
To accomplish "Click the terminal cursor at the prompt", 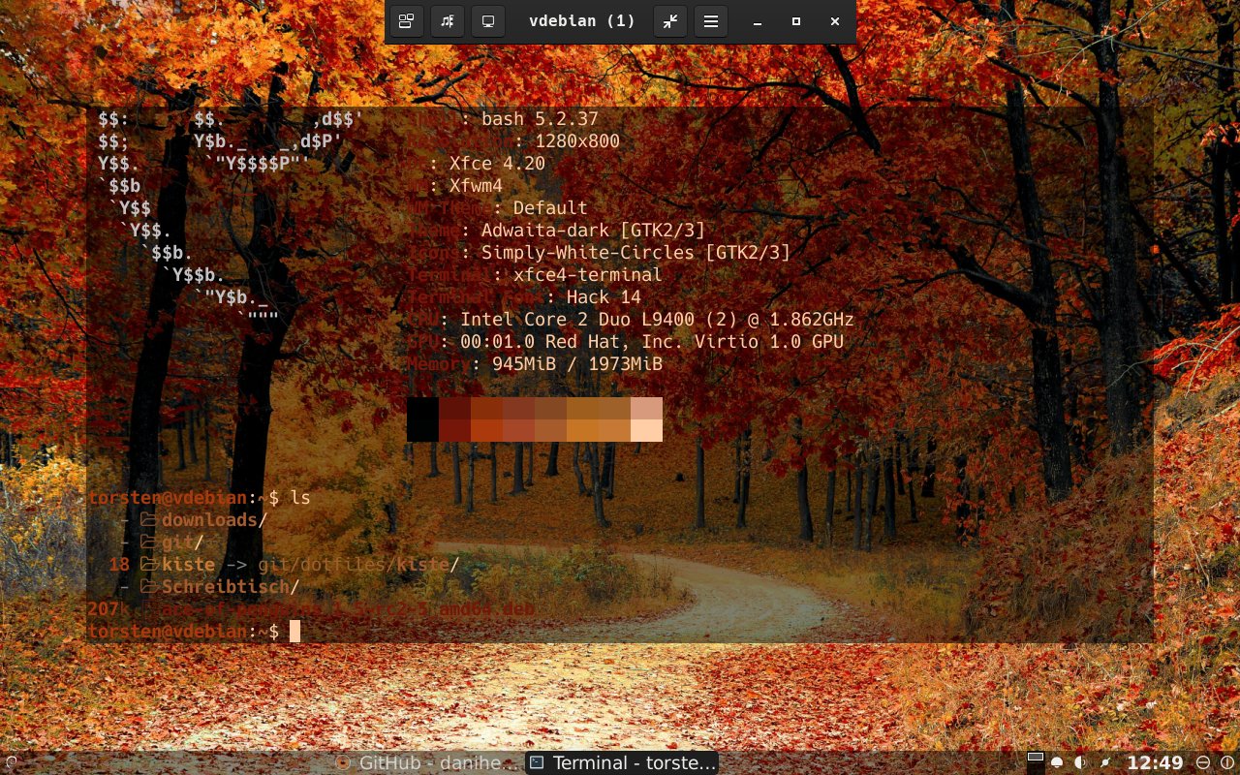I will click(294, 632).
